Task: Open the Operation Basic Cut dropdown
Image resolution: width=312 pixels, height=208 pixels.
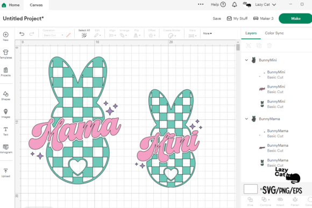Action: (53, 35)
